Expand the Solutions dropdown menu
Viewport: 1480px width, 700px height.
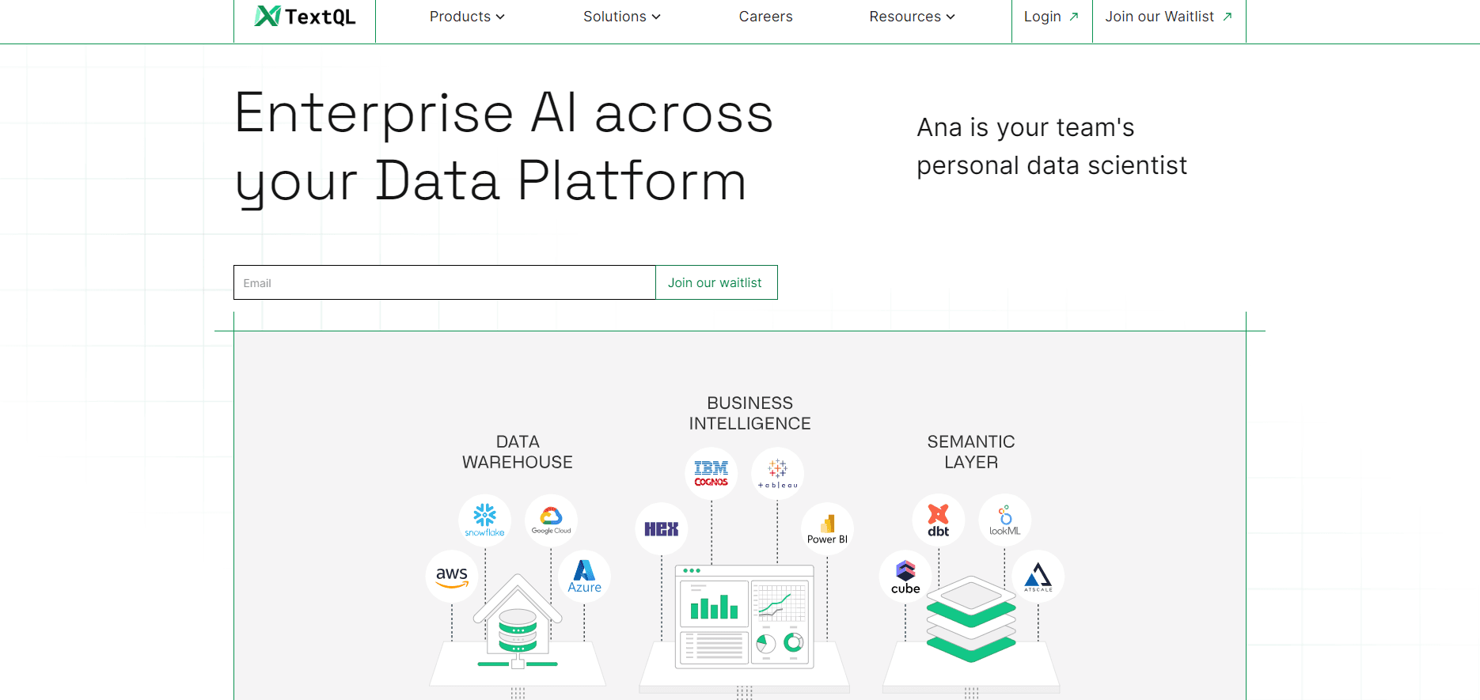click(x=621, y=17)
